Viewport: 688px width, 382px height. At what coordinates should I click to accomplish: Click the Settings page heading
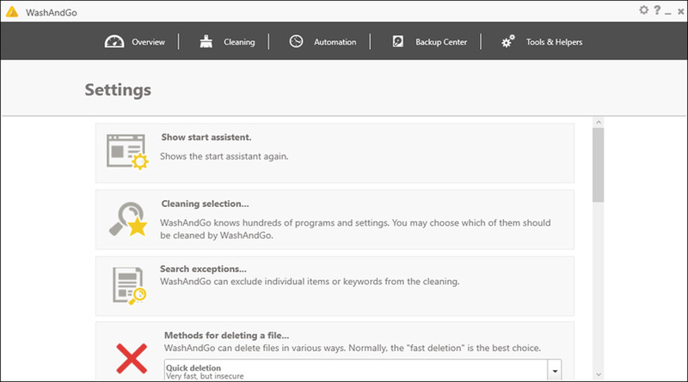(x=118, y=90)
